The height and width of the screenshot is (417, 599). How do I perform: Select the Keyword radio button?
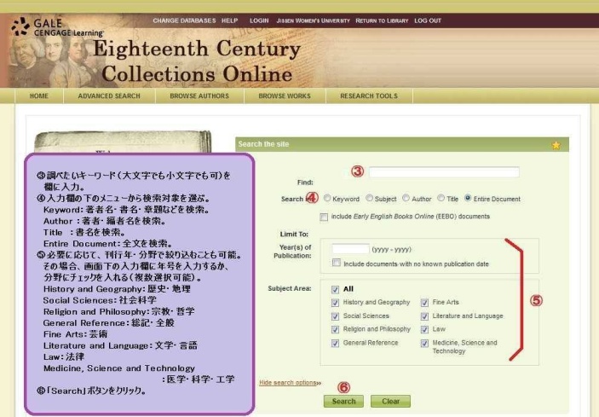[x=327, y=200]
